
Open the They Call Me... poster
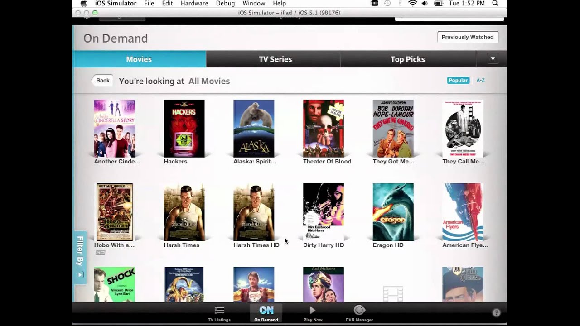pyautogui.click(x=463, y=129)
